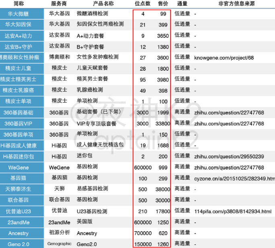This screenshot has width=275, height=248.
Task: Select the 360基因单项 row label
Action: coord(22,135)
